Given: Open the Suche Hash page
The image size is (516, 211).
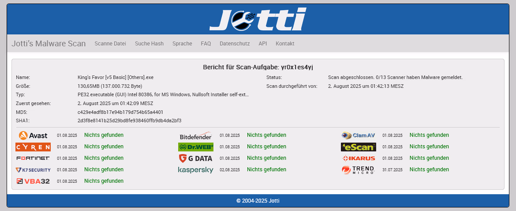Looking at the screenshot, I should coord(149,43).
